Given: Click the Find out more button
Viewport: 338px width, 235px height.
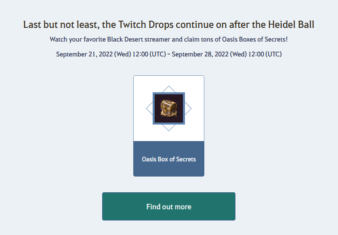Looking at the screenshot, I should 169,206.
